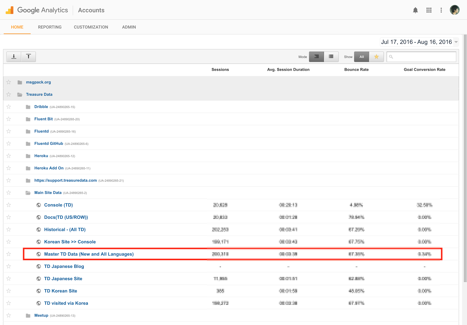Click the Sessions column header

point(220,69)
